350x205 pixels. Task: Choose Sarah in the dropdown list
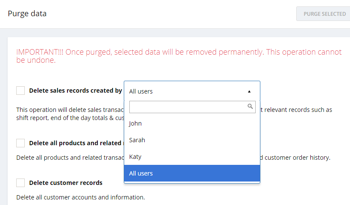192,140
